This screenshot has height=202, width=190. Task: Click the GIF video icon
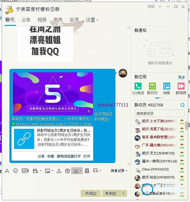pyautogui.click(x=25, y=171)
